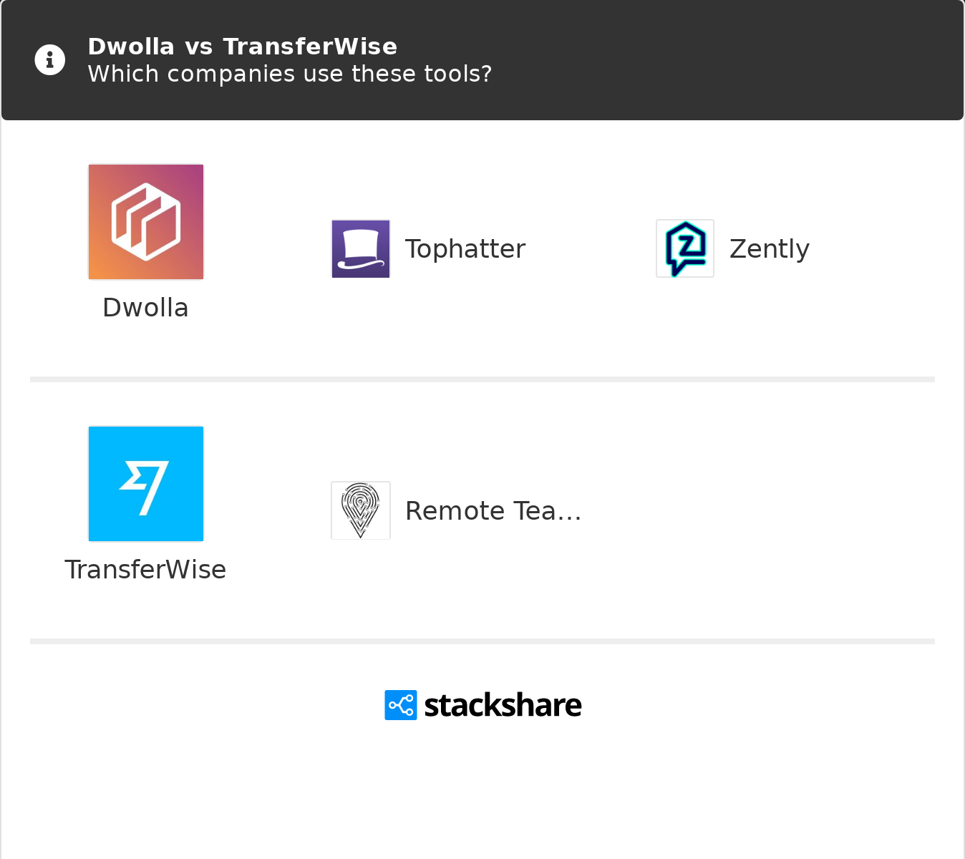
Task: Click the blue stackshare share icon
Action: point(401,705)
